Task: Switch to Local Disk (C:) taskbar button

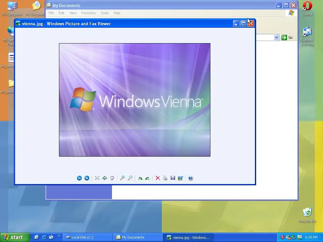Action: coord(88,238)
